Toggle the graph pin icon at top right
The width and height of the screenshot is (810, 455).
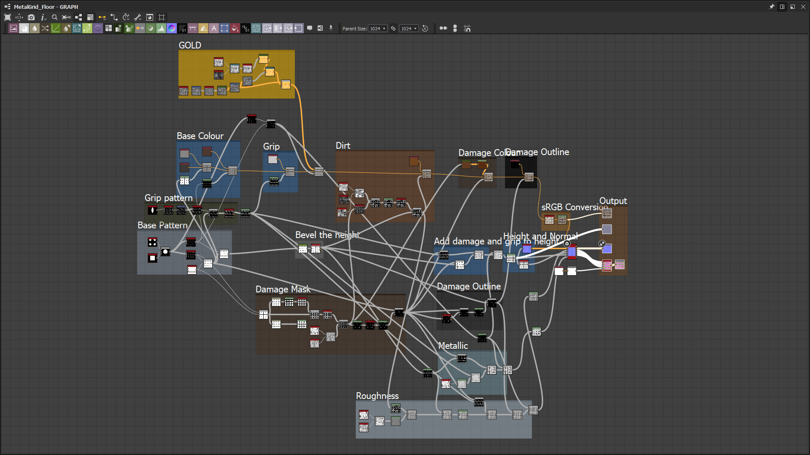(x=772, y=7)
